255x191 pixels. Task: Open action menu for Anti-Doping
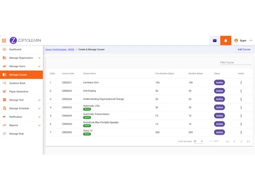click(x=241, y=91)
